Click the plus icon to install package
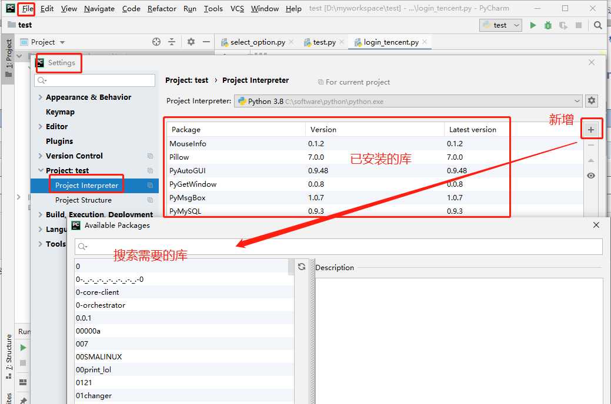611x404 pixels. pos(591,130)
